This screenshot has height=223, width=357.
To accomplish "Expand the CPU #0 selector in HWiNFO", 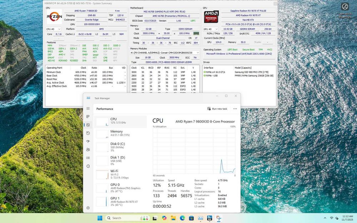I will pyautogui.click(x=54, y=29).
